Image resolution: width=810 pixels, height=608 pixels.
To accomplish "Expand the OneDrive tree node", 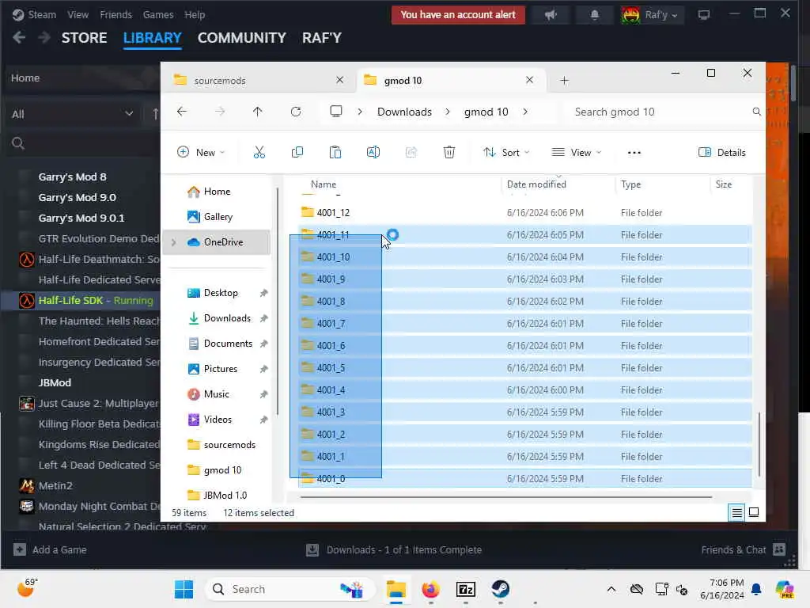I will [x=174, y=242].
